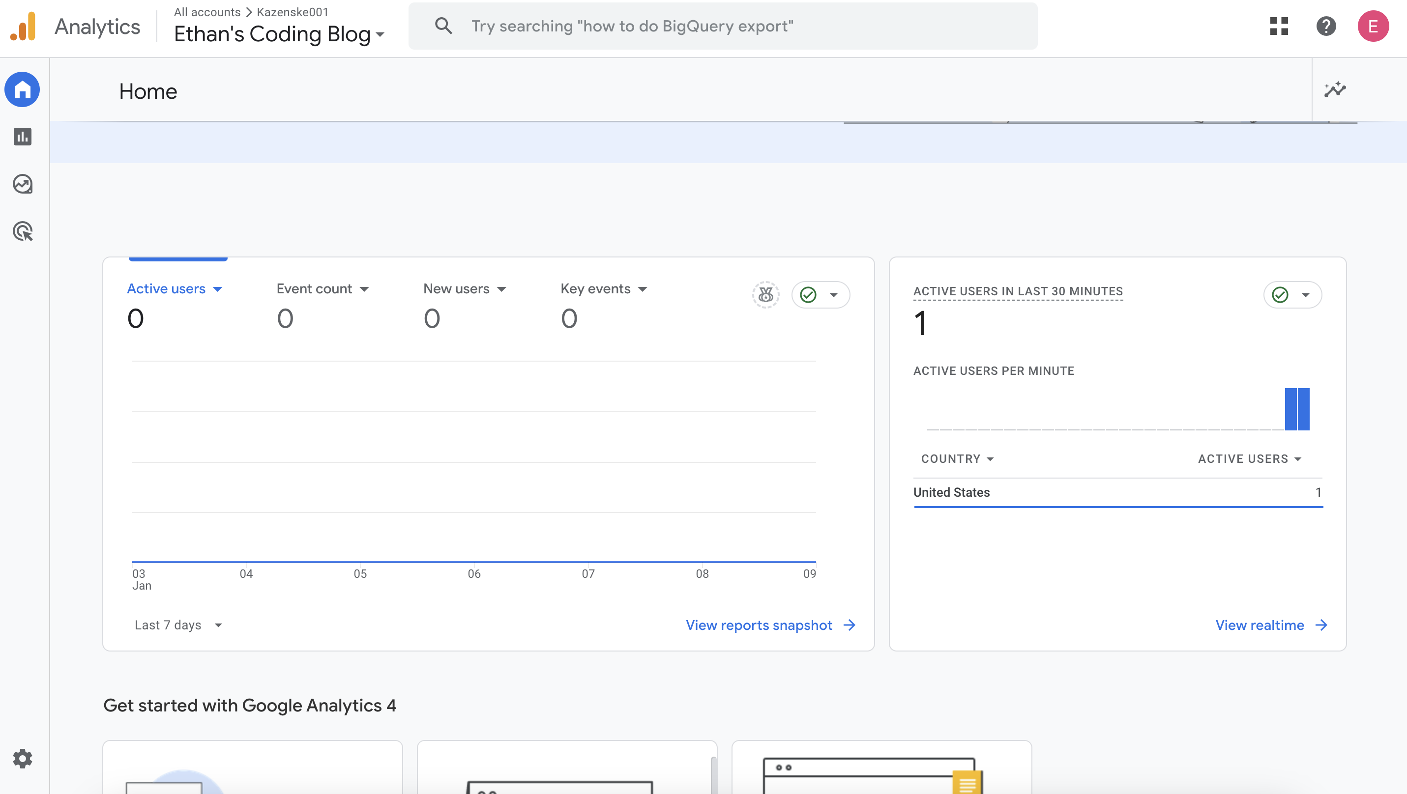Screen dimensions: 1407x794
Task: Click the blue active users per minute bars
Action: [x=1297, y=409]
